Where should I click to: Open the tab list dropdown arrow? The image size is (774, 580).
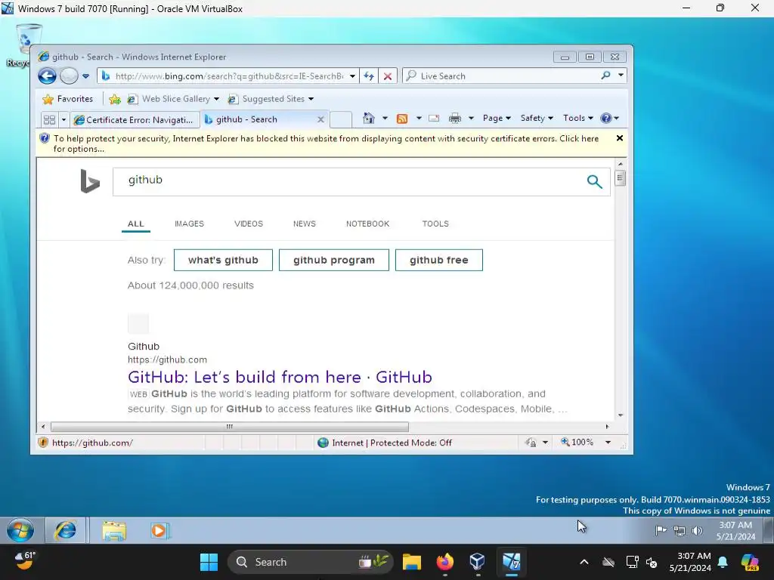[x=63, y=119]
